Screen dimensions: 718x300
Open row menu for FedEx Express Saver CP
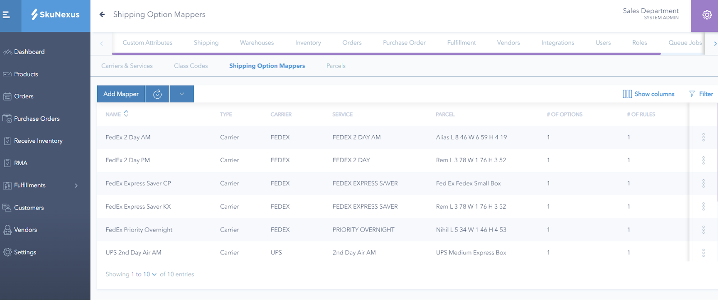(x=703, y=183)
